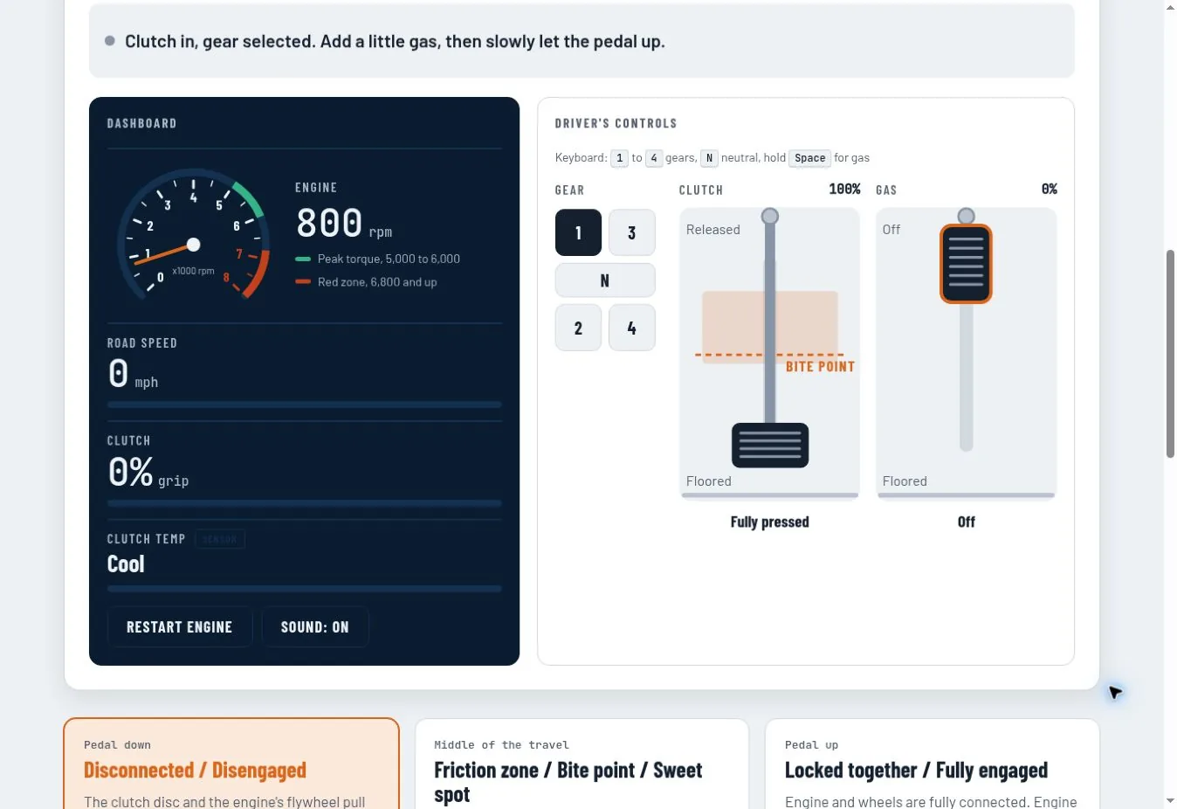
Task: Shift into gear 3
Action: pos(632,232)
